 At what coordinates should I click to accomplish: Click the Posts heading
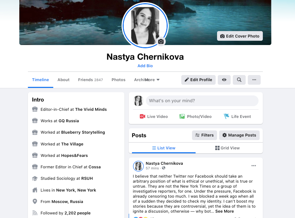[139, 135]
